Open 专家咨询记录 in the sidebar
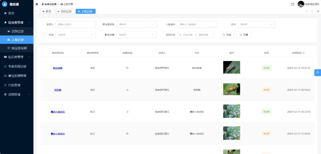This screenshot has width=321, height=154. pyautogui.click(x=17, y=66)
